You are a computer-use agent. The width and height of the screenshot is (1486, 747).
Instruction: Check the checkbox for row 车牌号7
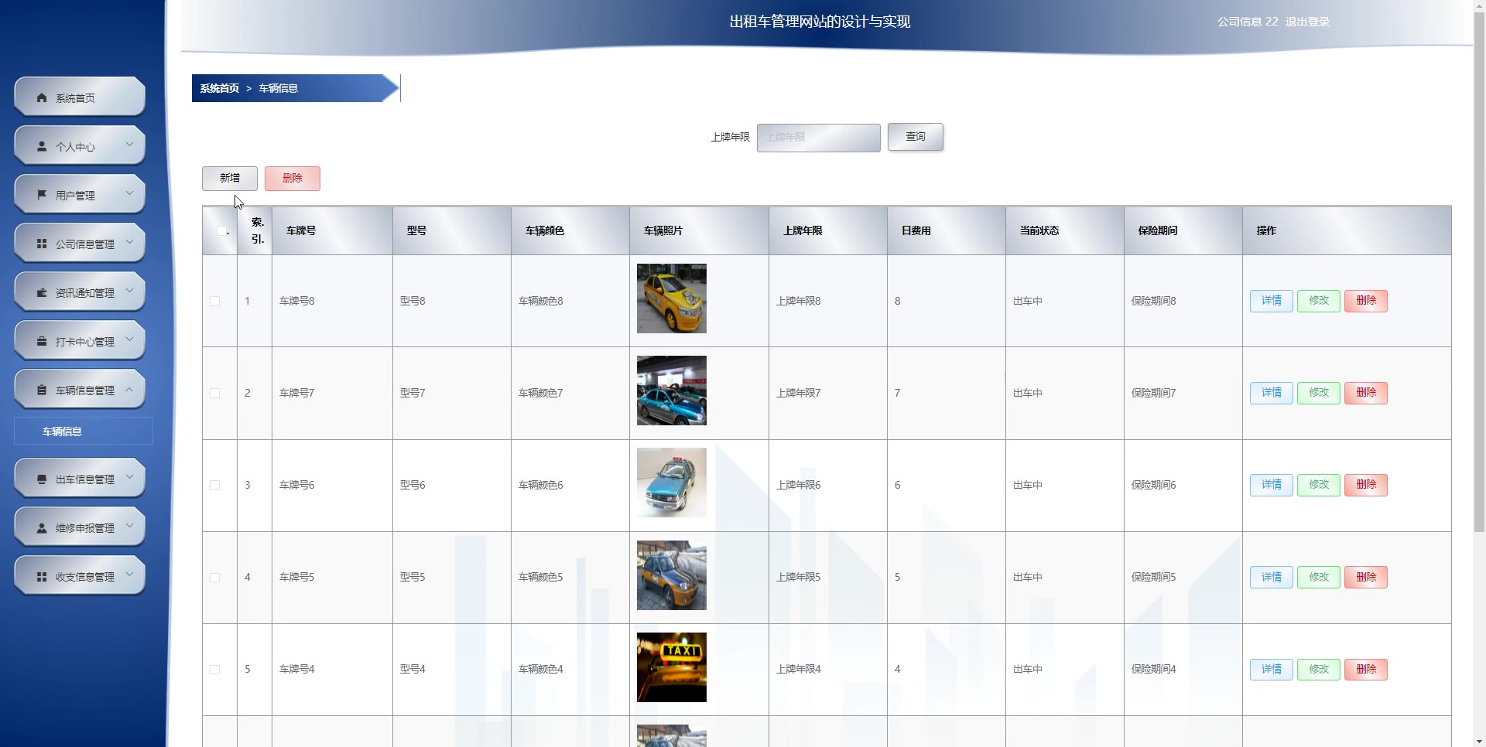click(215, 393)
